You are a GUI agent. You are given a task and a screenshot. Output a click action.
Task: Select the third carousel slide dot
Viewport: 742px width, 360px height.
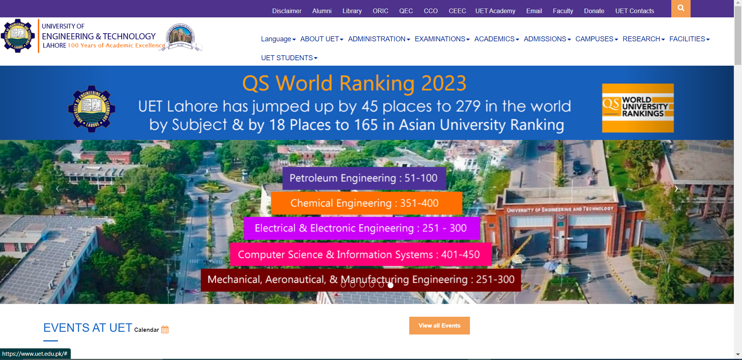pyautogui.click(x=362, y=285)
